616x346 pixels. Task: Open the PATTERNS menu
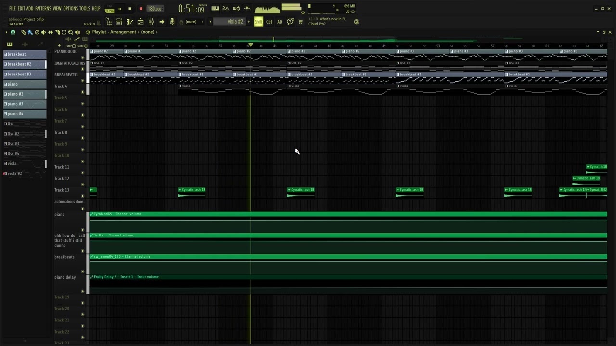coord(43,9)
